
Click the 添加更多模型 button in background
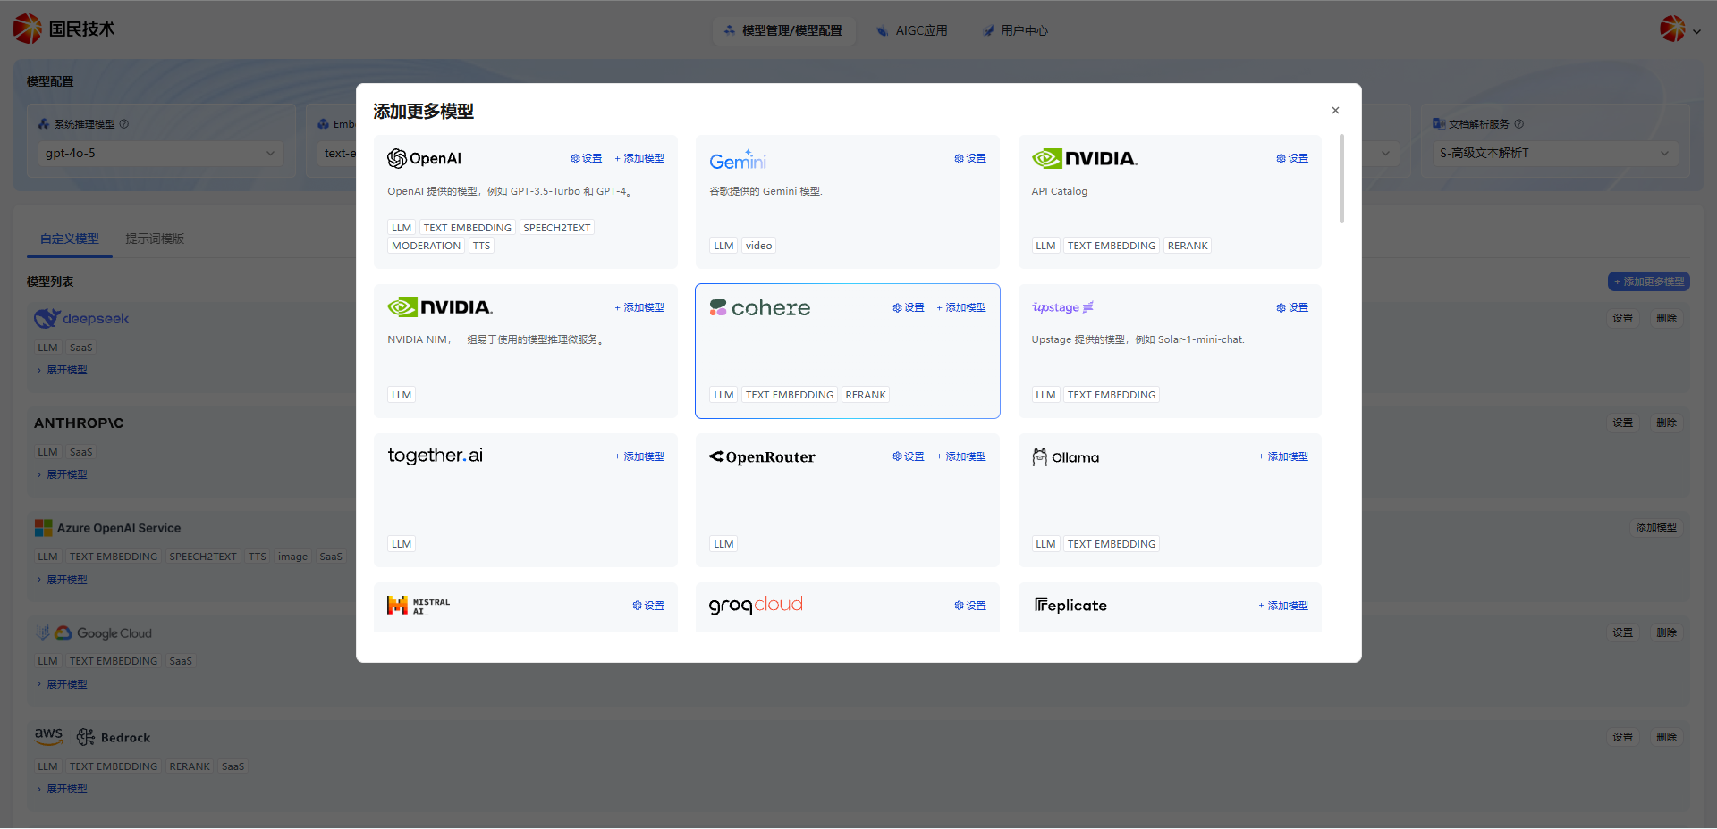click(1649, 281)
